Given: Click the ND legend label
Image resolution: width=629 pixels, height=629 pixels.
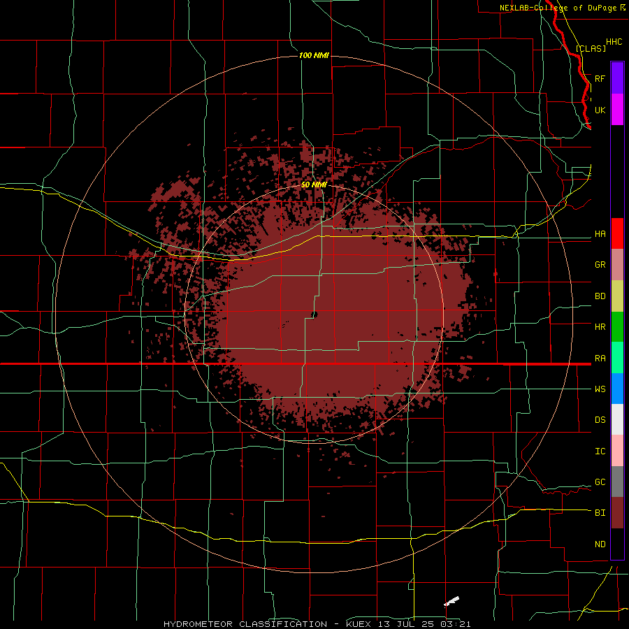Looking at the screenshot, I should (x=600, y=544).
